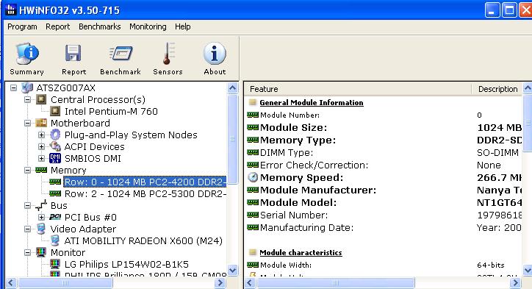Viewport: 532px width, 289px height.
Task: Open the Report menu
Action: [57, 26]
